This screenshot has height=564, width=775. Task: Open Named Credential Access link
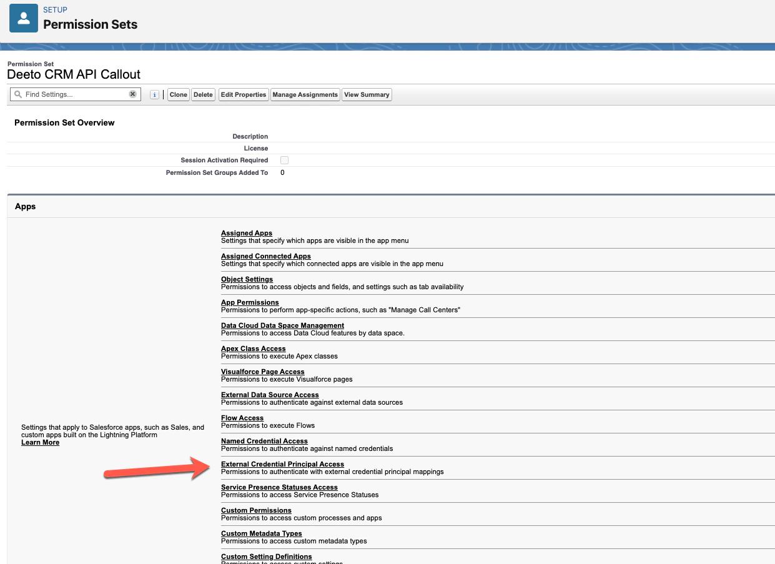(264, 441)
